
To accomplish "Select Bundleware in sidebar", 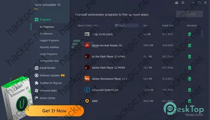I will [x=46, y=34].
